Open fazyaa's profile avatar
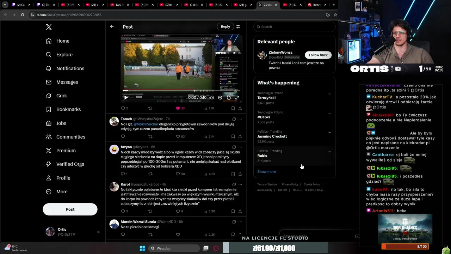Viewport: 451px width, 254px height. (114, 149)
